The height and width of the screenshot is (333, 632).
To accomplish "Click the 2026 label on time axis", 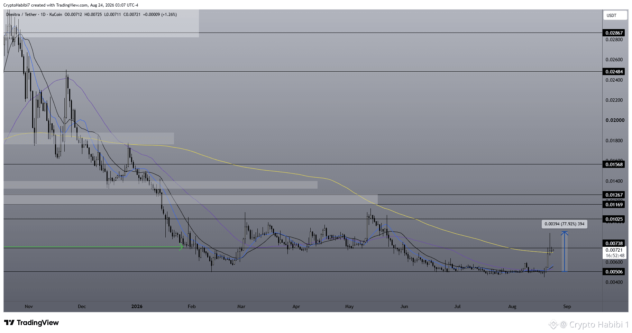I will click(x=137, y=306).
